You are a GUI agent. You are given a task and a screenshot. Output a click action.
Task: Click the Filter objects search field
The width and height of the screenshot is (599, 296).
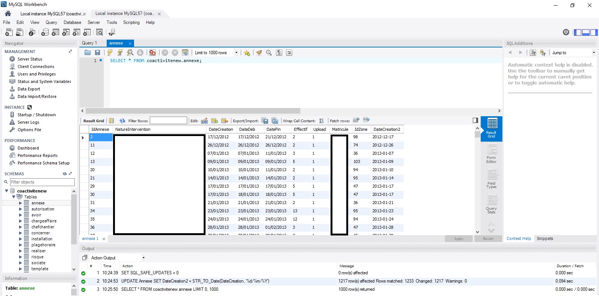[x=42, y=182]
